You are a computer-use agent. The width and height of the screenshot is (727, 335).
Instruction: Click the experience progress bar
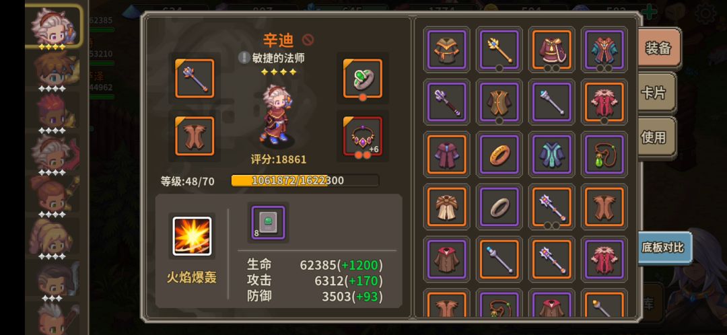[x=305, y=180]
